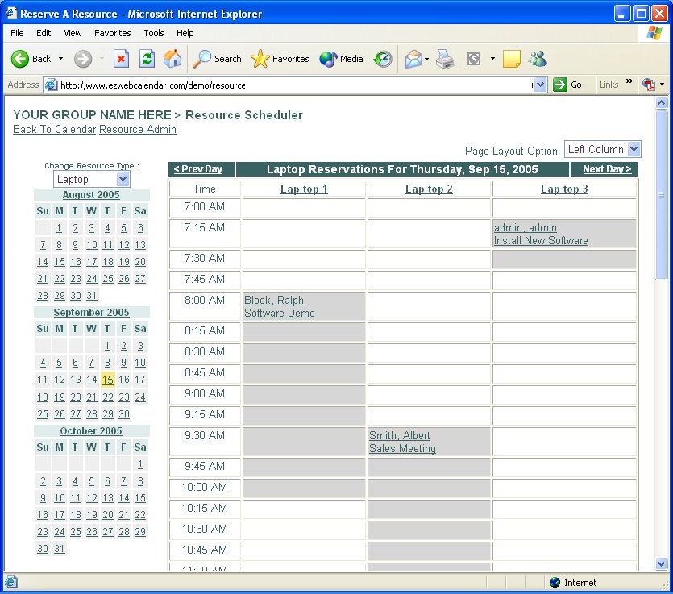Open the History toolbar icon
Screen dimensions: 673x594
383,59
